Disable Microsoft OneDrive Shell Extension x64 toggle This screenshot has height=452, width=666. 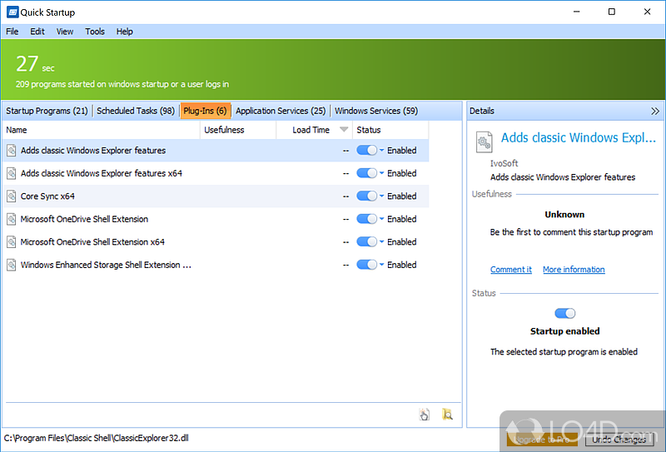[x=366, y=242]
